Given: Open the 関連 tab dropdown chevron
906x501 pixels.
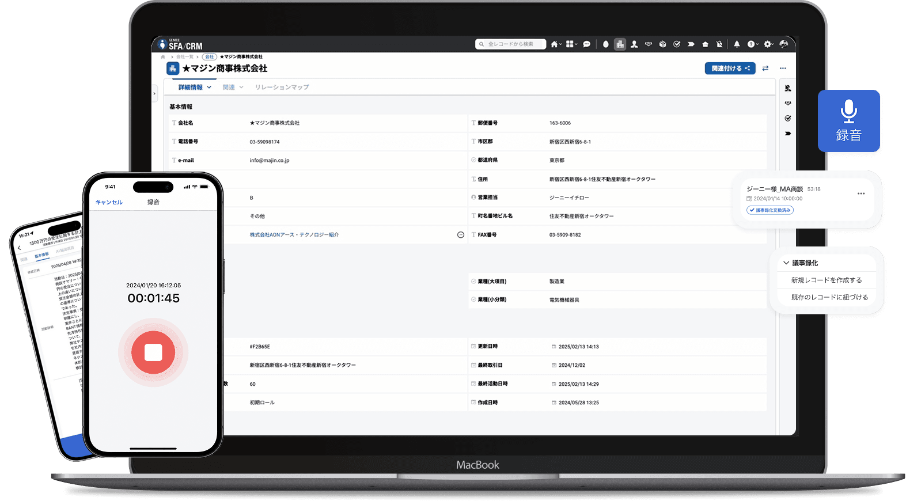Looking at the screenshot, I should pos(241,88).
